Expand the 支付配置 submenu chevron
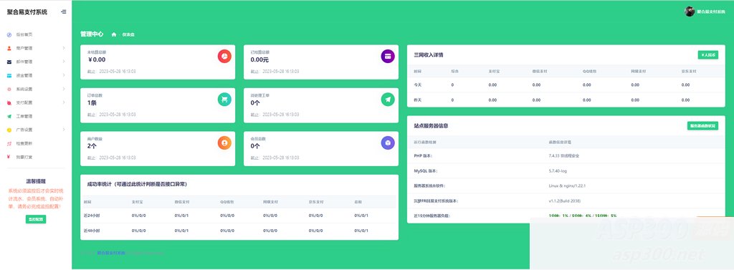This screenshot has height=270, width=734. coord(64,102)
